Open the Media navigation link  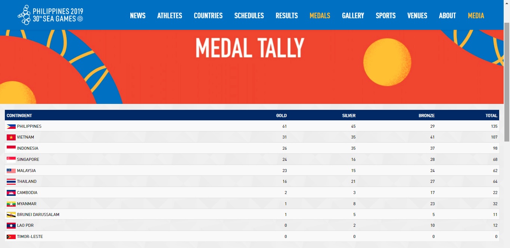[x=476, y=16]
